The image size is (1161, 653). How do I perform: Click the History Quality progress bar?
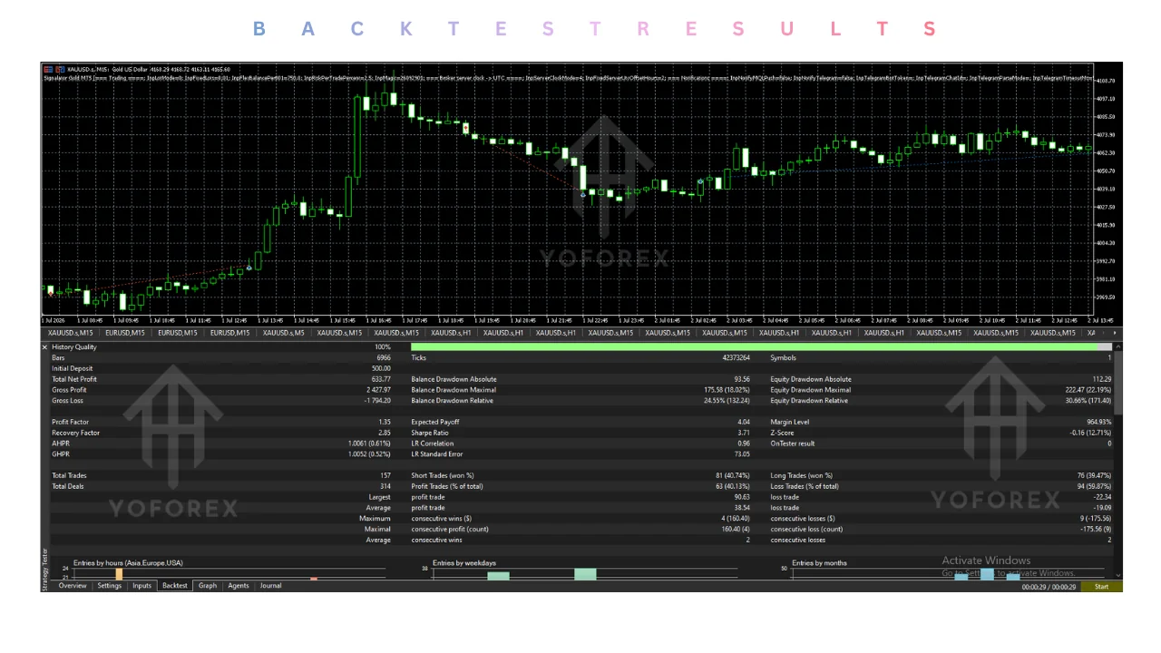point(761,347)
